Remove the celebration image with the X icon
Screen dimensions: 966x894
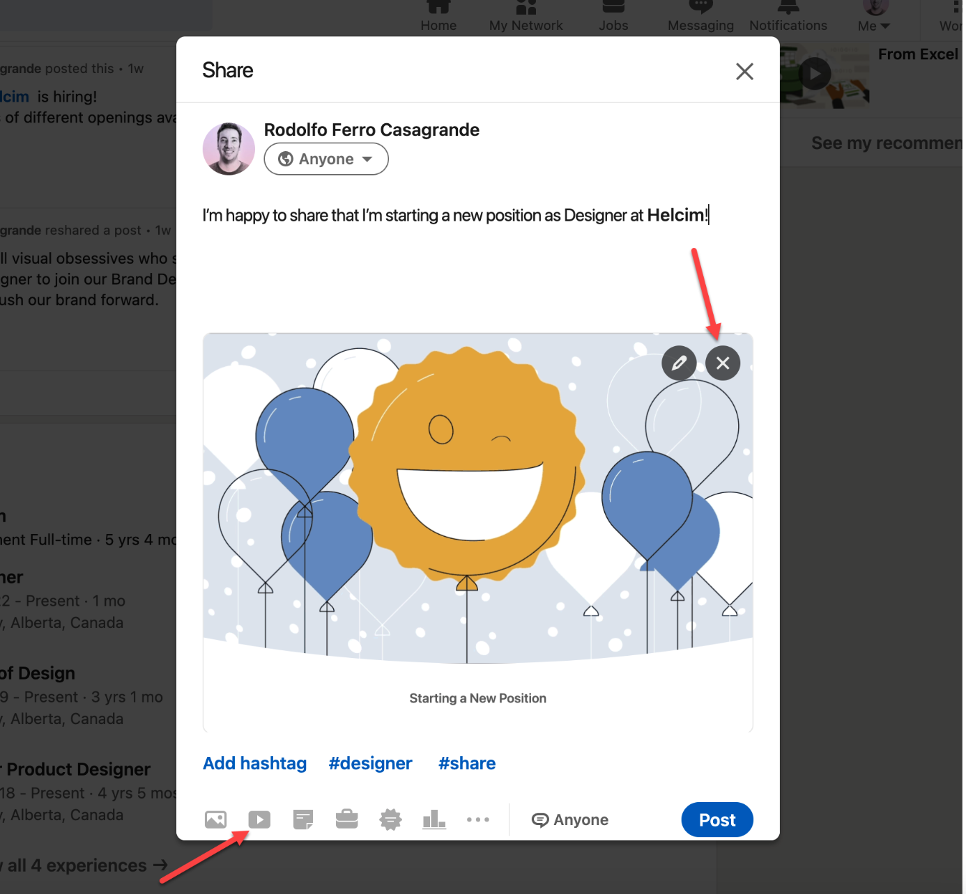[723, 363]
